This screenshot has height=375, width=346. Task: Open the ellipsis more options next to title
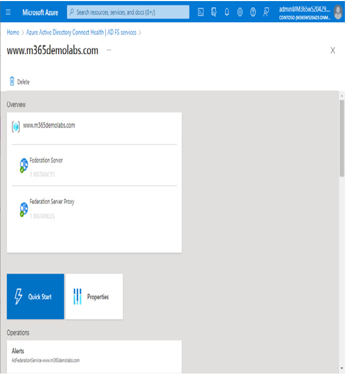109,50
